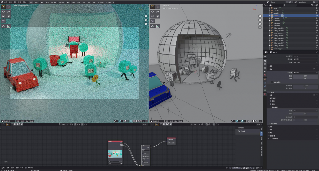The height and width of the screenshot is (171, 319).
Task: Add a new workspace with plus button
Action: [113, 2]
